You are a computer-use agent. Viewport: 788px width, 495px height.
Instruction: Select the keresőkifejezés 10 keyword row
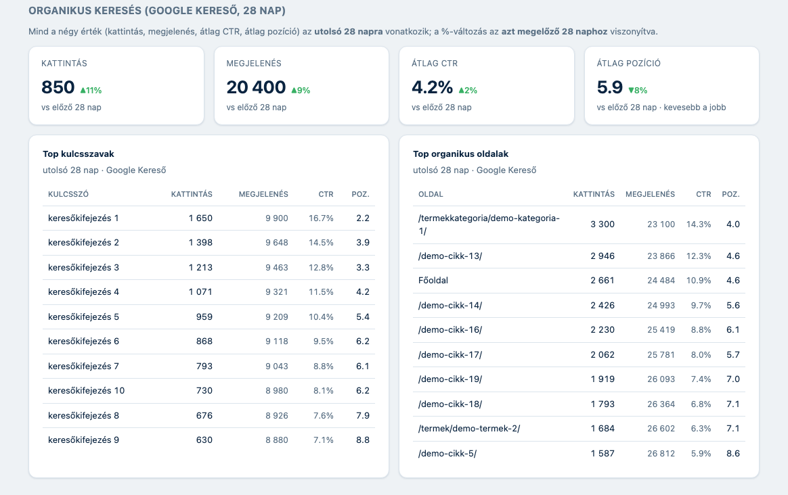tap(209, 391)
